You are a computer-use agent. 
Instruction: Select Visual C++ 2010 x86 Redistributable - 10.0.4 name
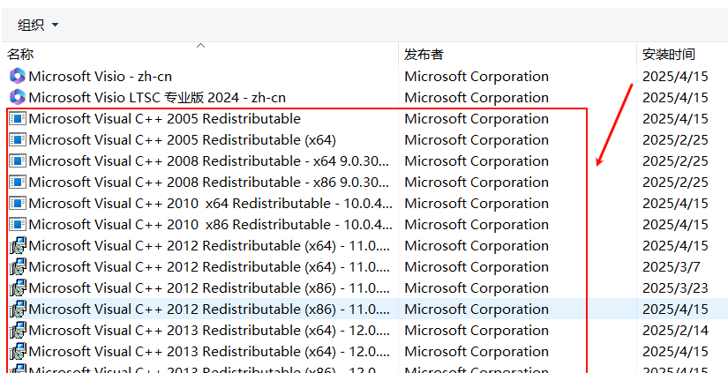coord(210,225)
